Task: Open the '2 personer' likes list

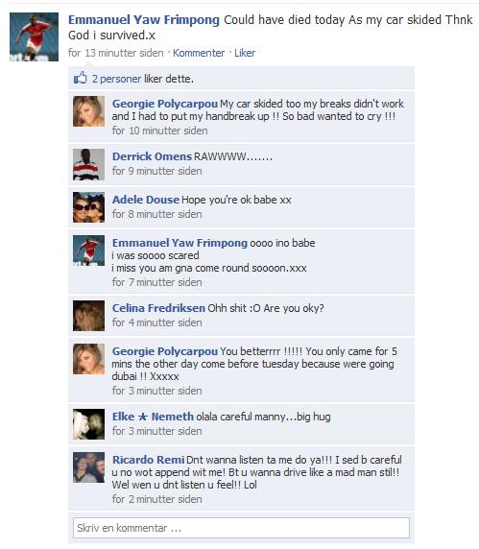Action: pyautogui.click(x=116, y=79)
